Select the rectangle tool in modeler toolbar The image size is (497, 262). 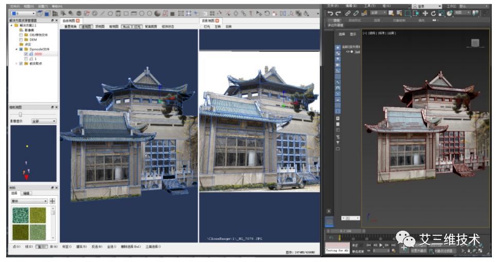tap(126, 13)
